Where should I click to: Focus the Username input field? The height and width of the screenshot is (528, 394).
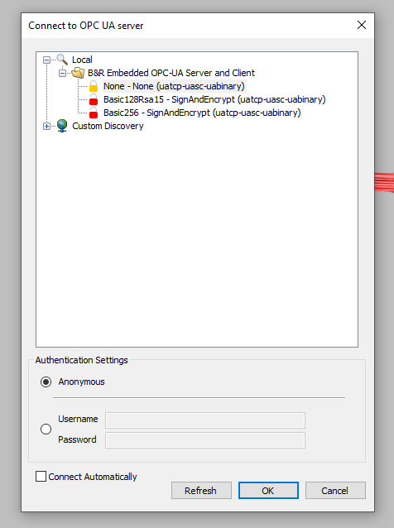pyautogui.click(x=205, y=420)
